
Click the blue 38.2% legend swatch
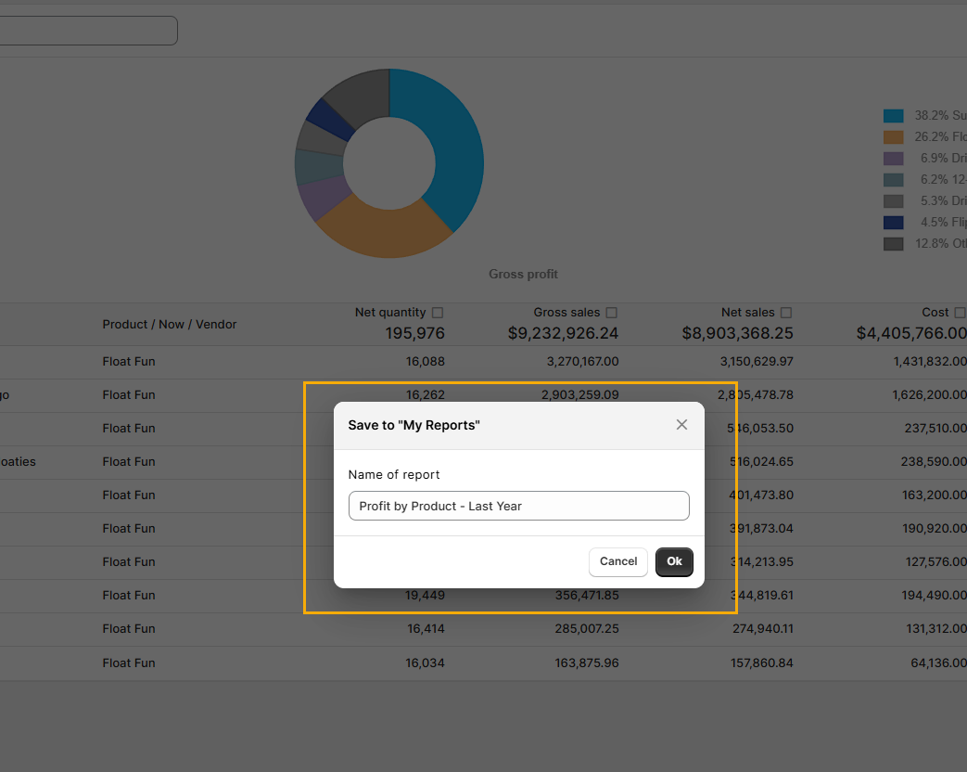click(x=893, y=116)
